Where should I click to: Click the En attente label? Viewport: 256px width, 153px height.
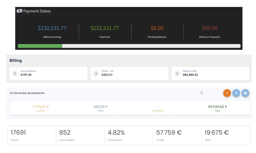click(x=40, y=111)
